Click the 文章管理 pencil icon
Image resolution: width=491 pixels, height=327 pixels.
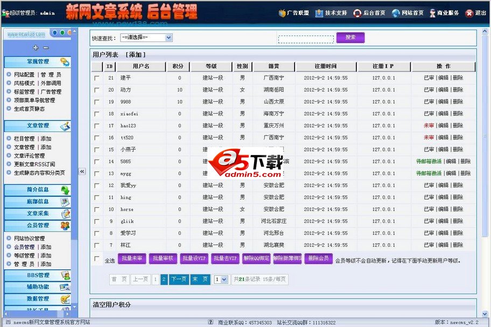(65, 126)
